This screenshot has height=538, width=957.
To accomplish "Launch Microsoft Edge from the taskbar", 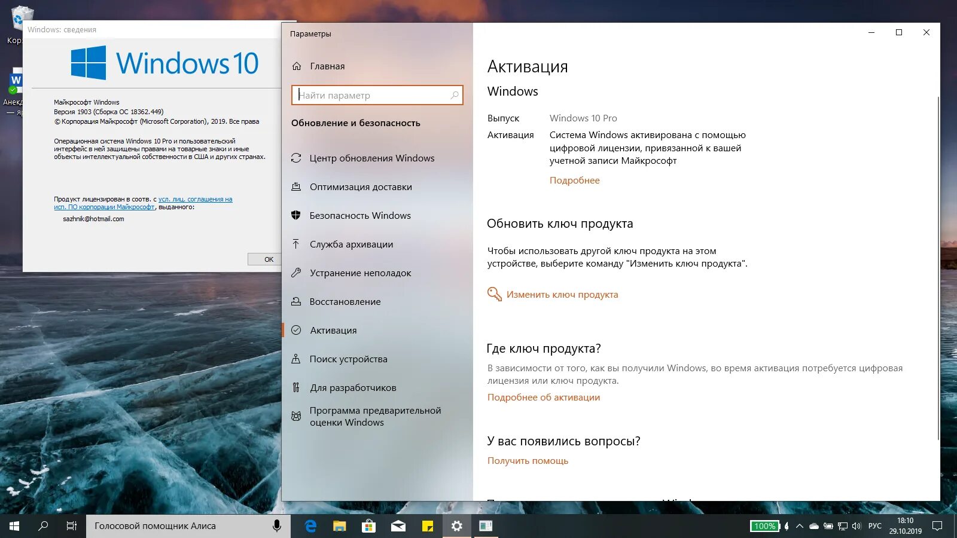I will (x=310, y=526).
